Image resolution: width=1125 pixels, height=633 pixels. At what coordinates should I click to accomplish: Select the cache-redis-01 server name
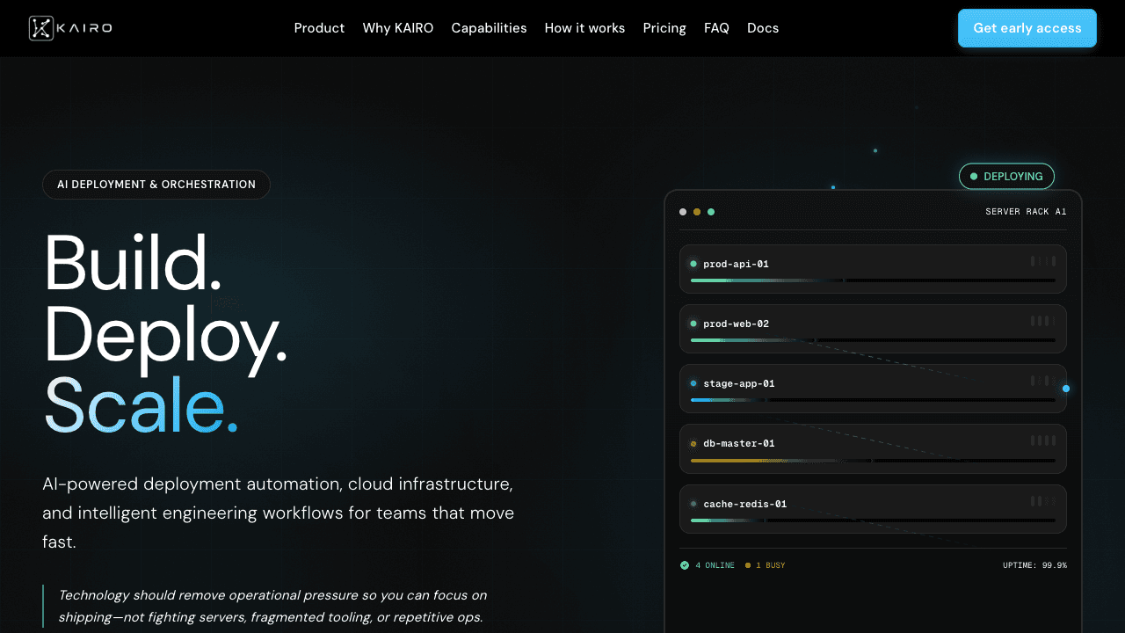[744, 504]
